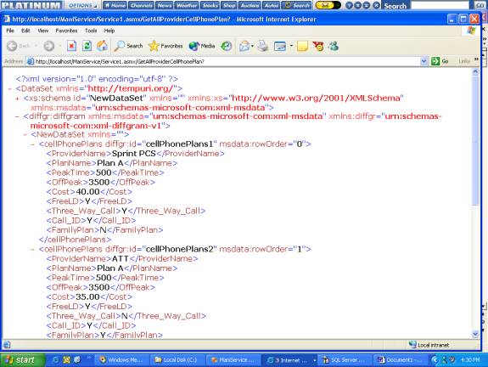488x367 pixels.
Task: Open the Edit menu
Action: (25, 31)
